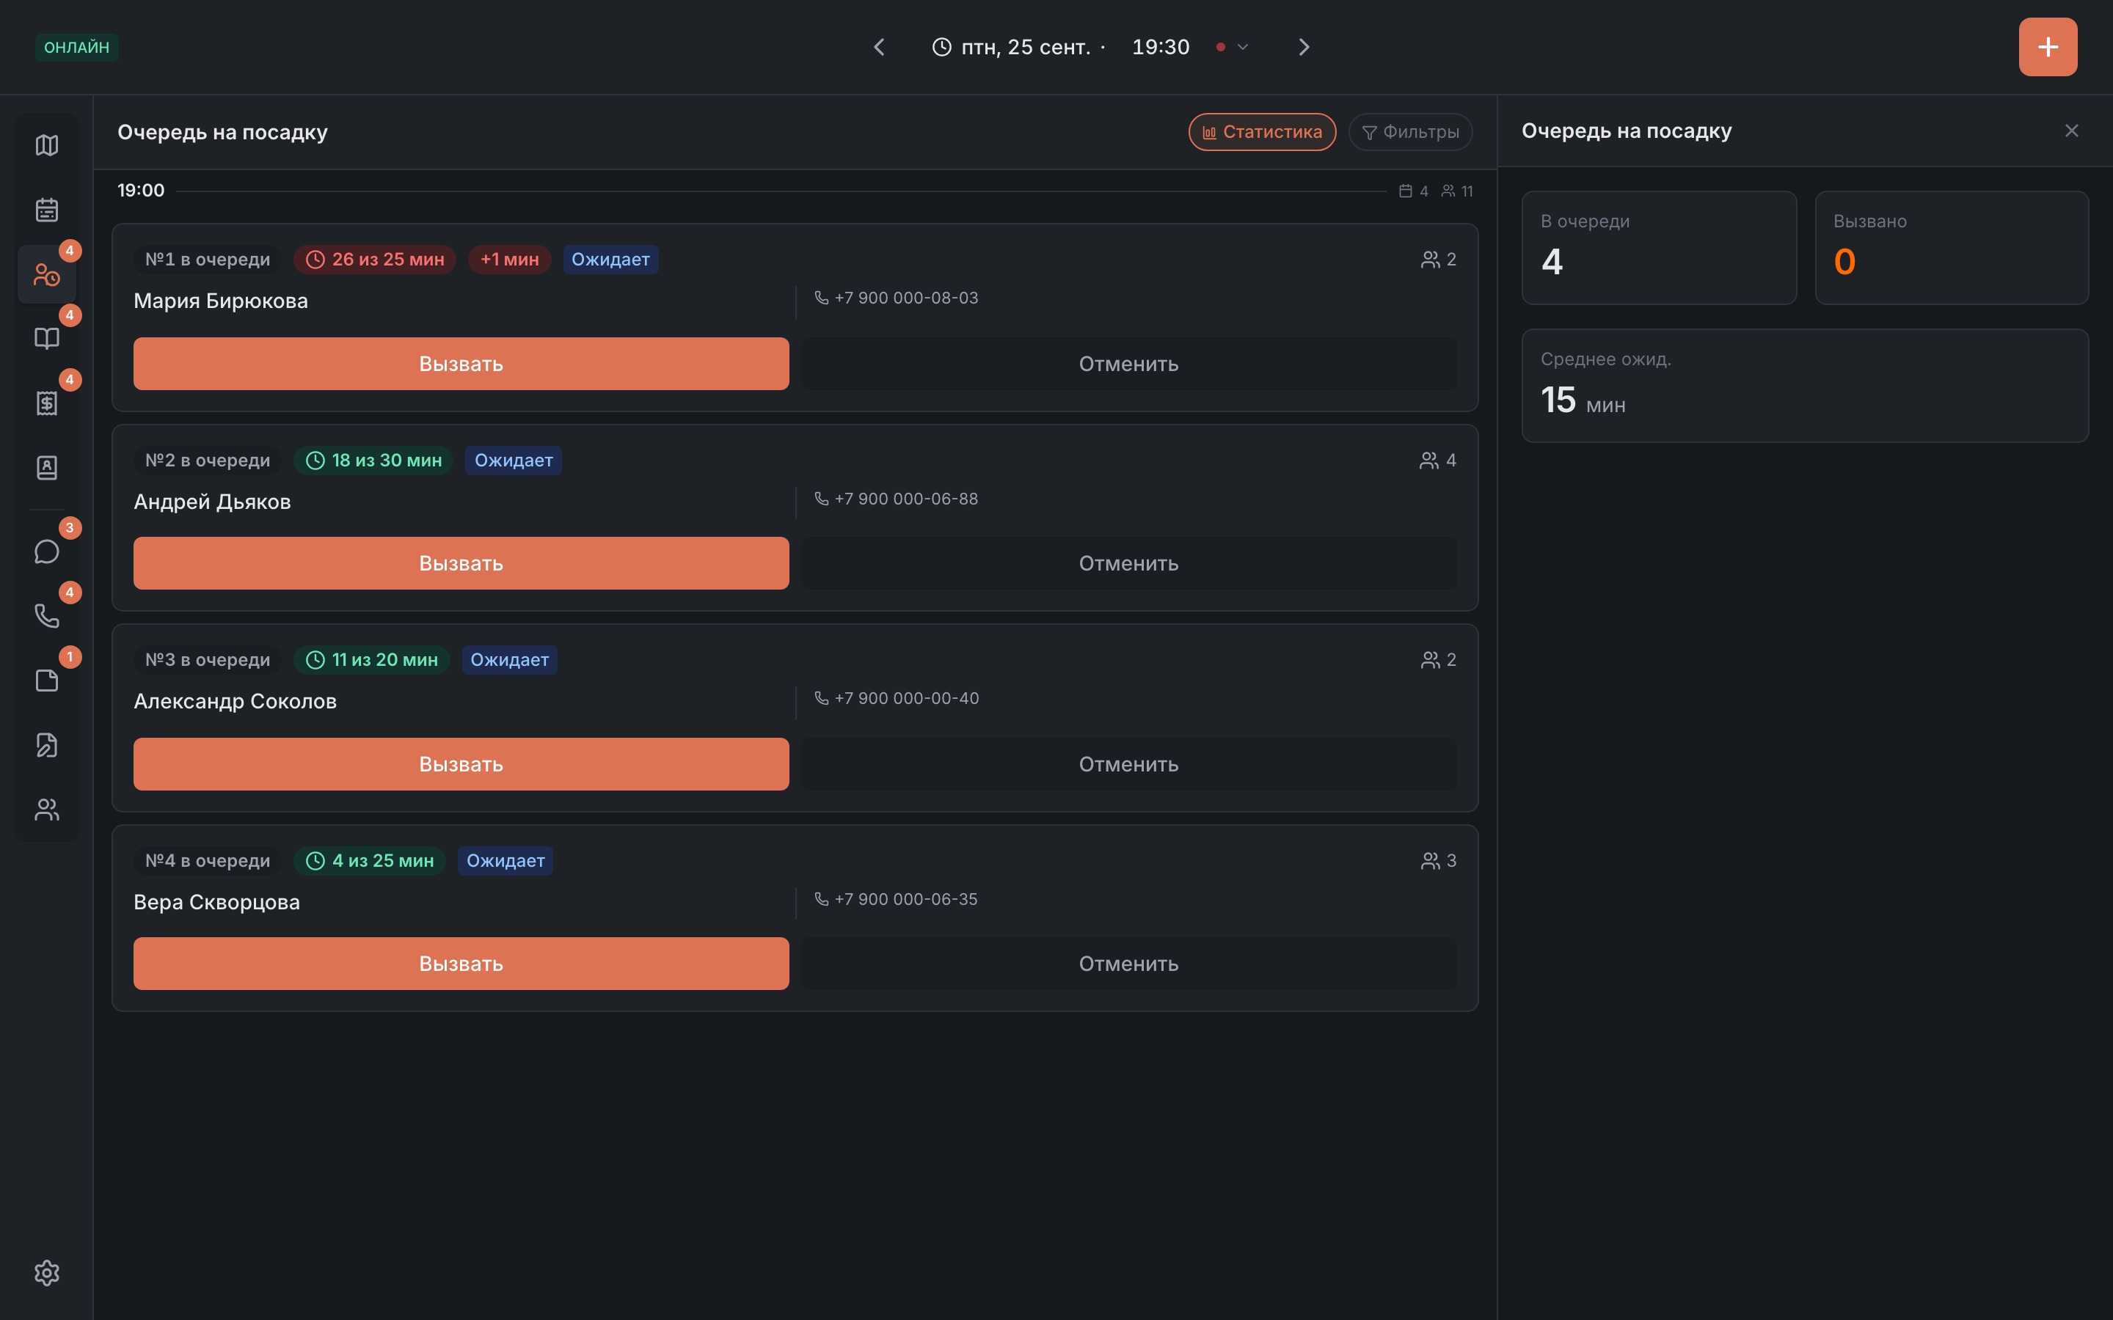Select the waiting queue sidebar icon
The width and height of the screenshot is (2113, 1320).
47,274
